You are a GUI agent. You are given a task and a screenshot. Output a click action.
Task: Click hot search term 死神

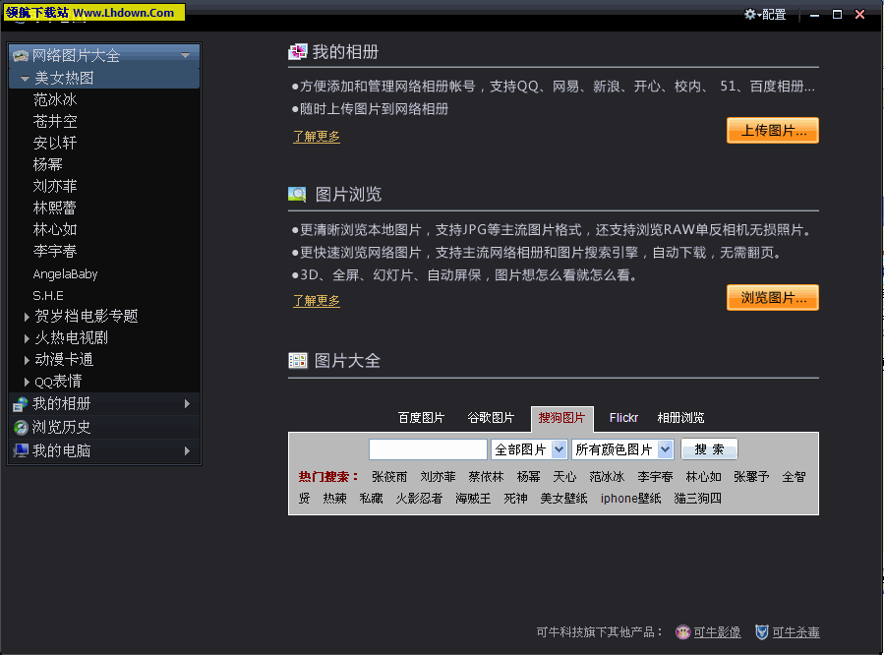tap(515, 499)
